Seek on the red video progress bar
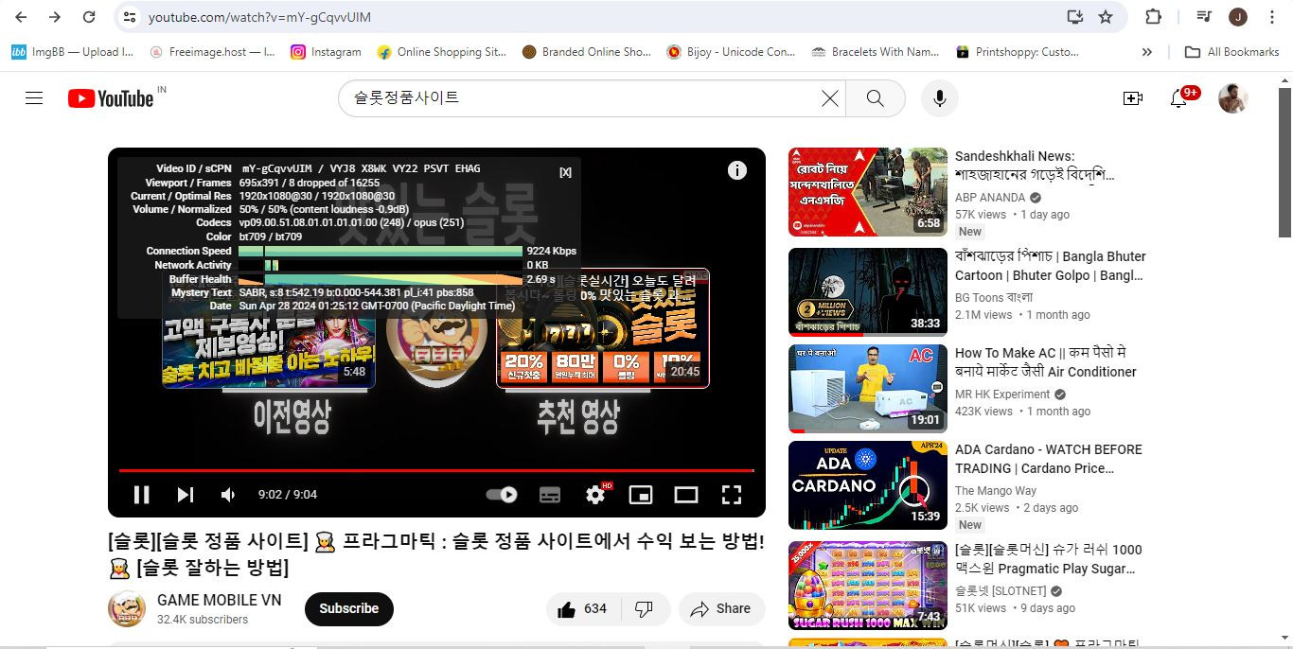The height and width of the screenshot is (649, 1293). 436,470
